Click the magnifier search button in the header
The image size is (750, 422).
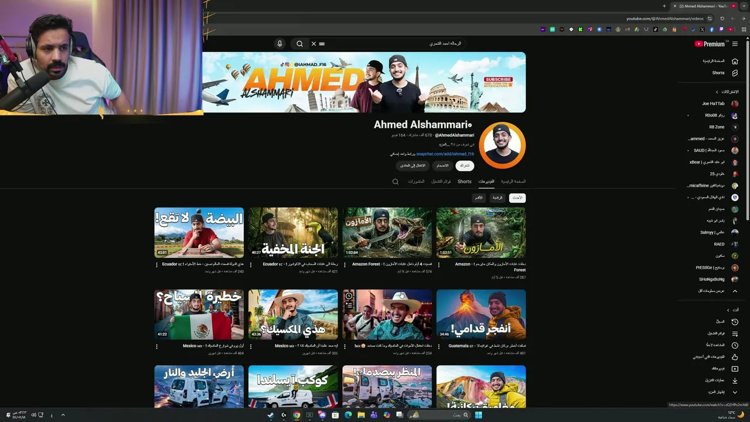(x=299, y=43)
